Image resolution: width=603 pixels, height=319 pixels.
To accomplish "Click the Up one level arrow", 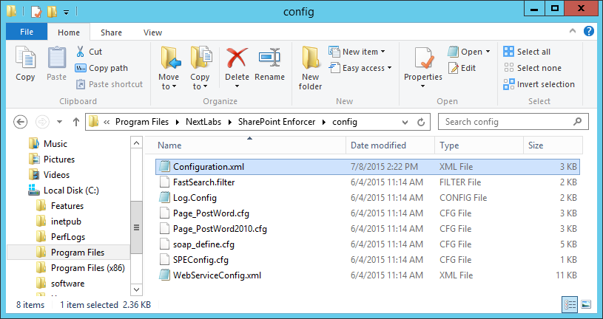I will pos(76,122).
